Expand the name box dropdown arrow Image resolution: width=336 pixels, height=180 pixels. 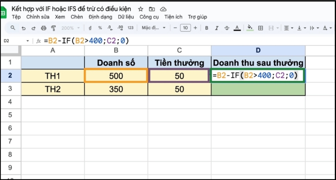[28, 41]
